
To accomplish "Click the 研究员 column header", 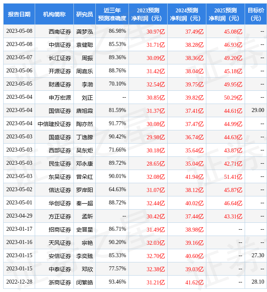I will pos(85,14).
